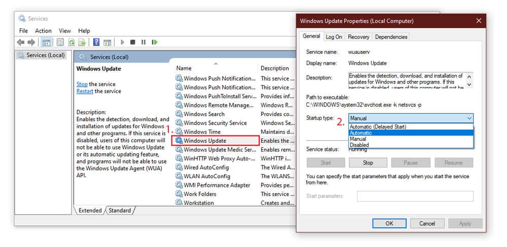Go back using the toolbar Back arrow
Screen dimensions: 507x247
[21, 43]
